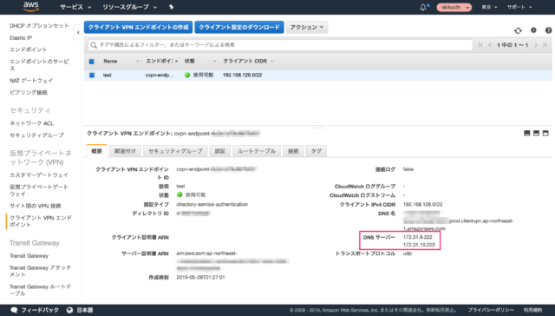
Task: Open the help question mark icon
Action: 548,30
